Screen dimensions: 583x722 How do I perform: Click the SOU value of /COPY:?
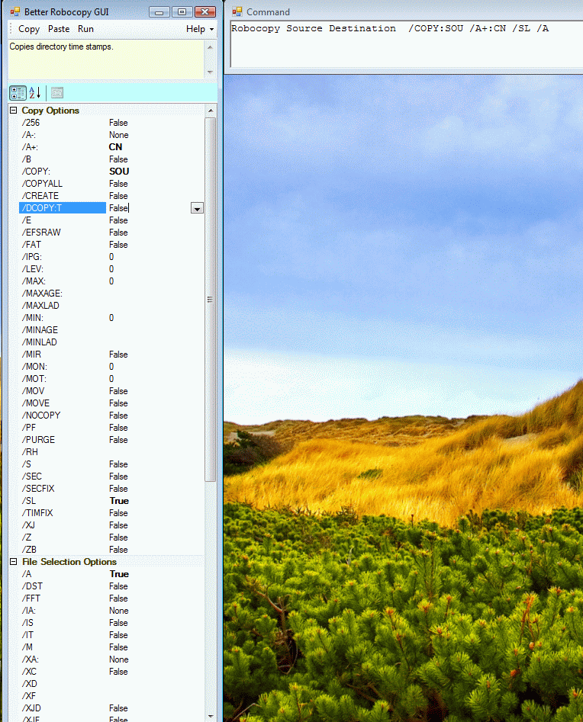(x=119, y=172)
